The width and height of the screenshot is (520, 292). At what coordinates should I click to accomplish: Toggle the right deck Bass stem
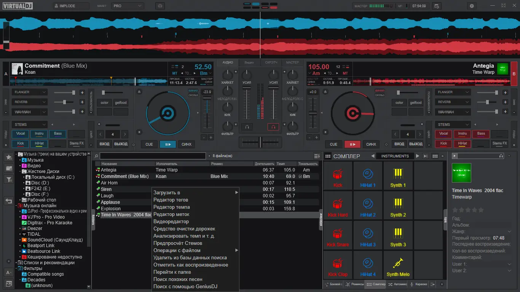481,134
